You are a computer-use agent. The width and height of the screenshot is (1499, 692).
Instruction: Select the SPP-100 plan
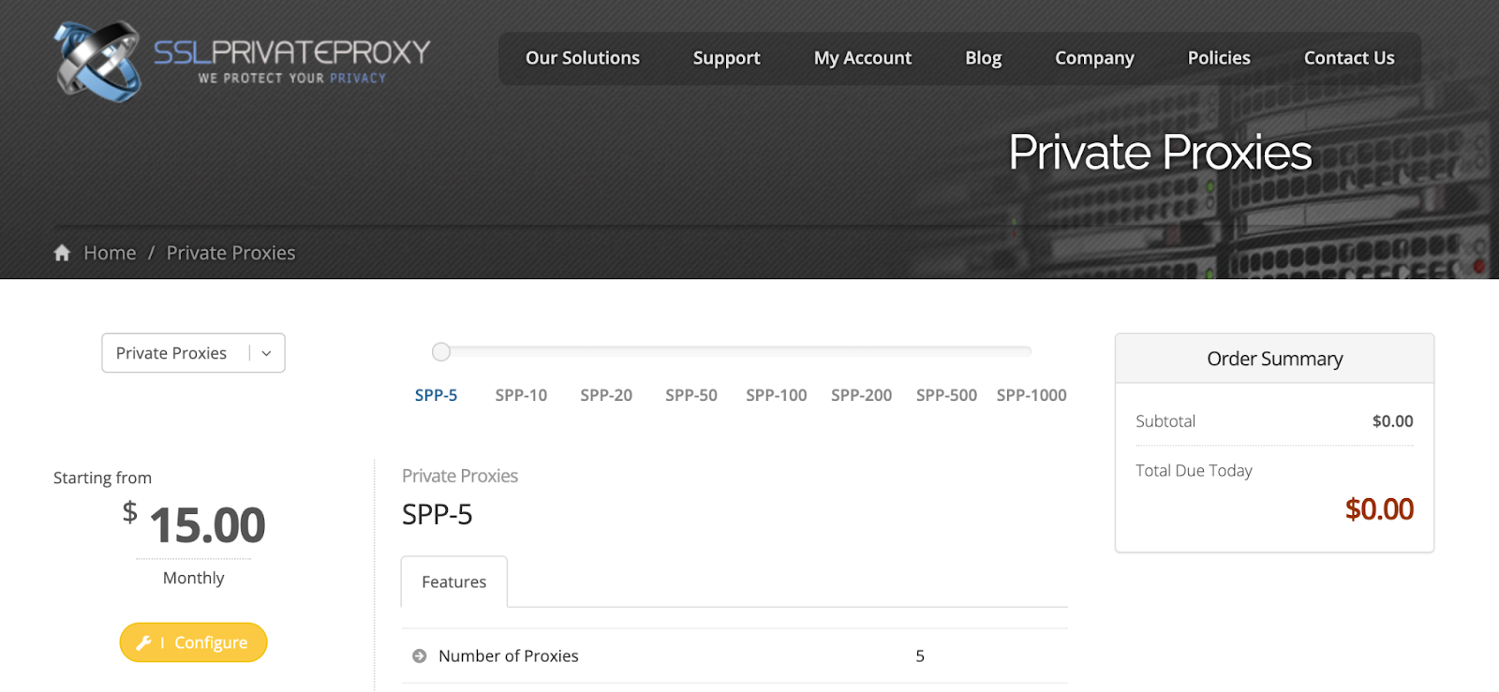tap(777, 395)
